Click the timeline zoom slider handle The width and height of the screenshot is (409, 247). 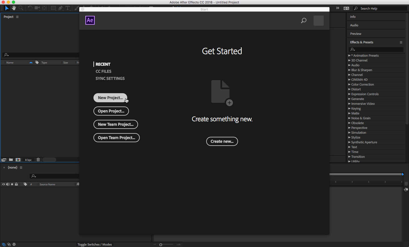pyautogui.click(x=161, y=245)
